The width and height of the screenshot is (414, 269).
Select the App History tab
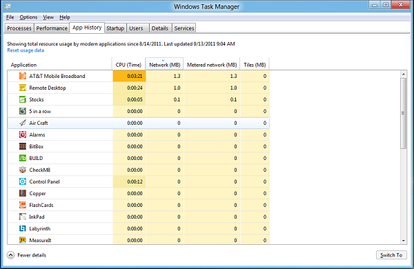tap(87, 28)
